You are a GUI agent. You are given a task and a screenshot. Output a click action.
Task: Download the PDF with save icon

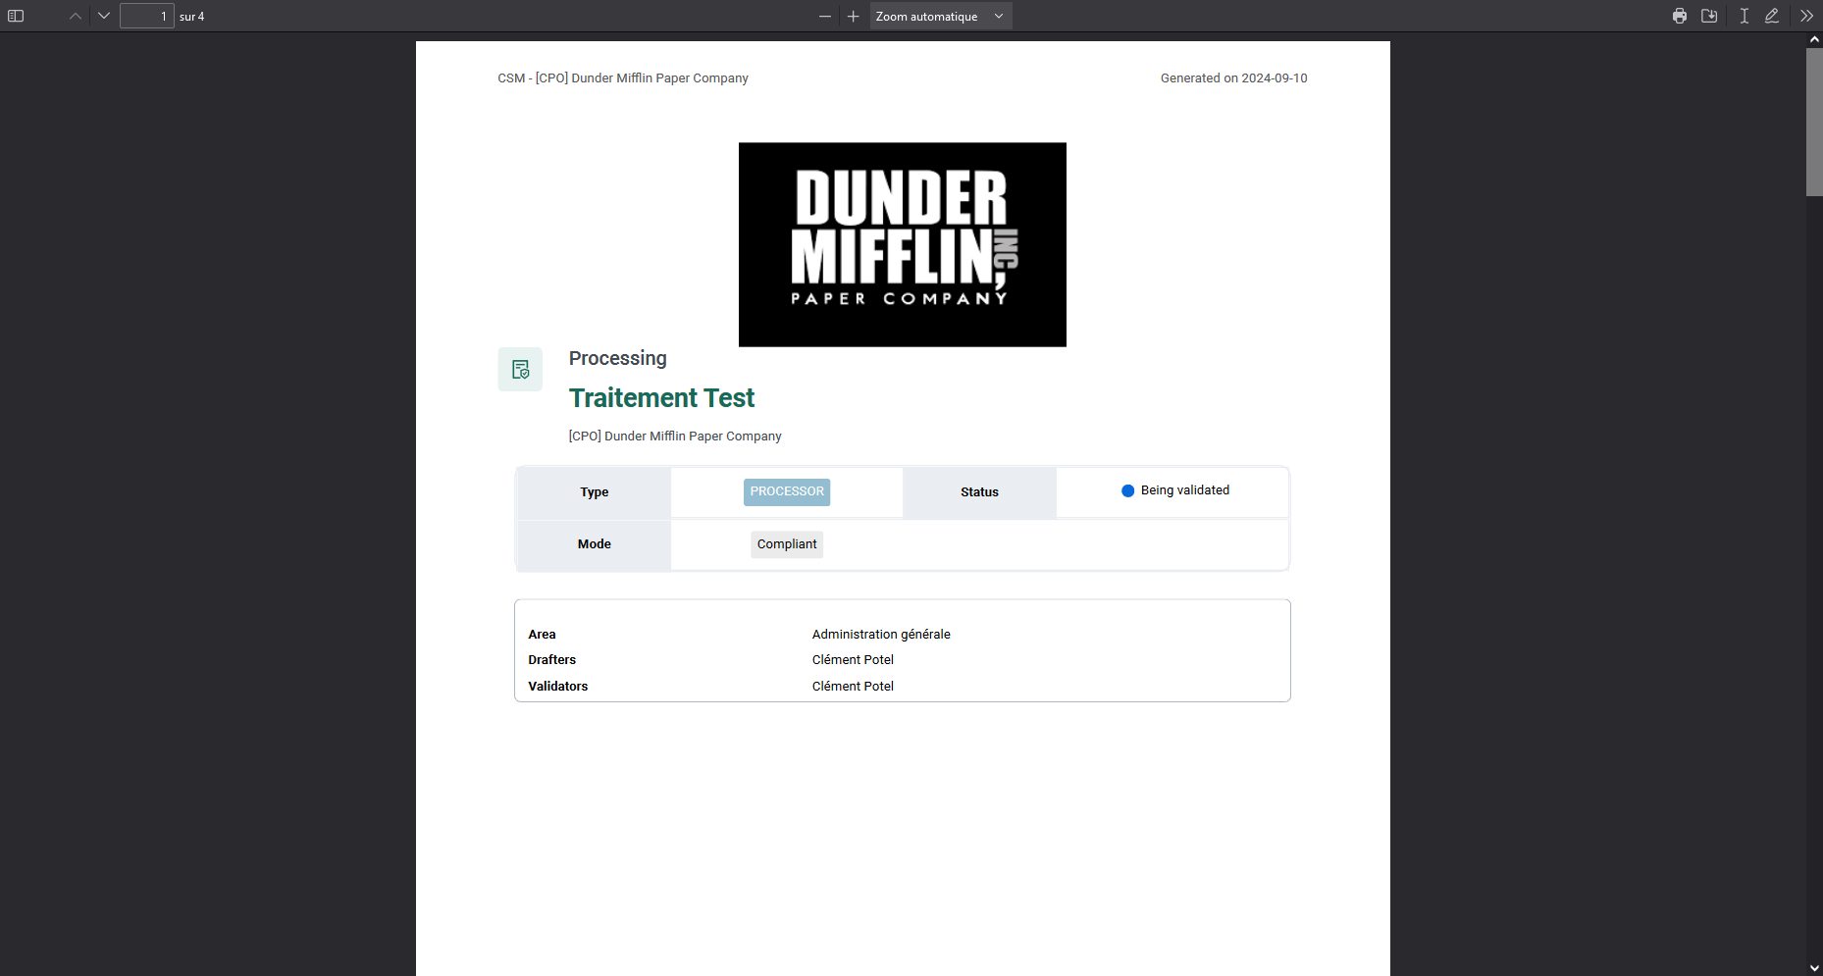click(1709, 16)
